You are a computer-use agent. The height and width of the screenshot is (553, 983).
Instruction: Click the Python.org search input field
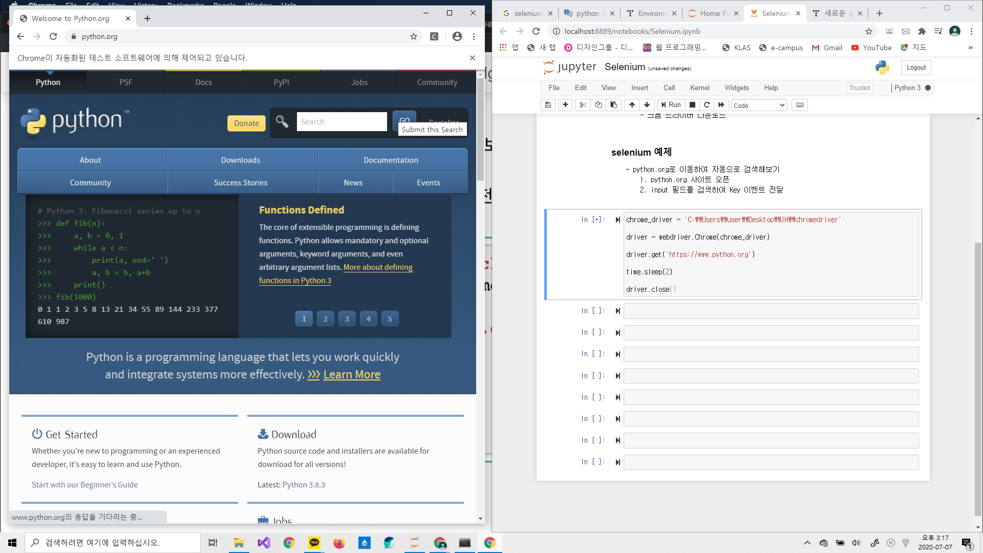click(x=341, y=122)
